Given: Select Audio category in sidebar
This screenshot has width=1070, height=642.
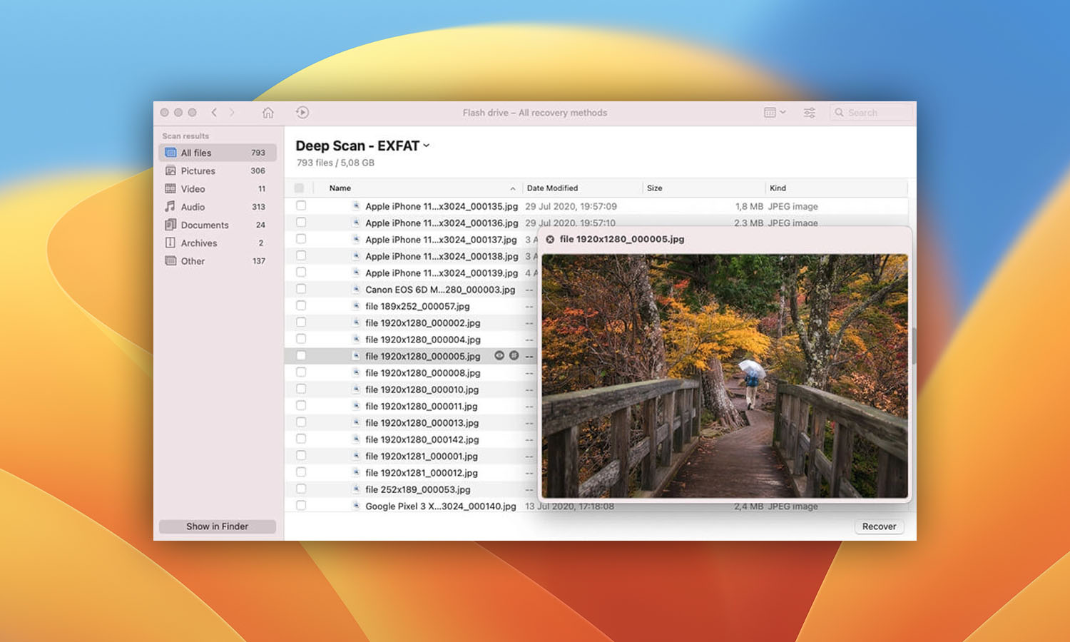Looking at the screenshot, I should click(x=217, y=207).
